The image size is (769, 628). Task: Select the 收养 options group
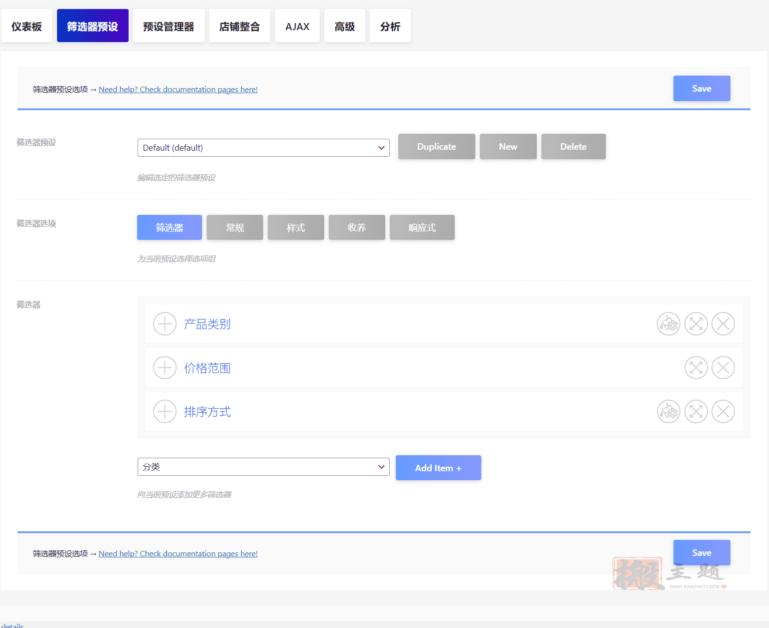[357, 227]
